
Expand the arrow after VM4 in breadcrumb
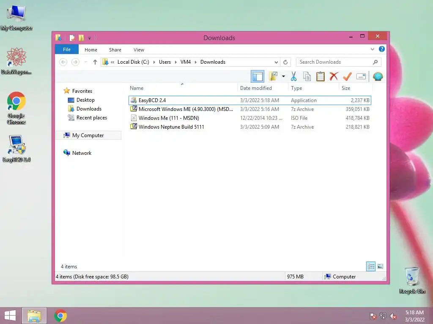pyautogui.click(x=195, y=62)
